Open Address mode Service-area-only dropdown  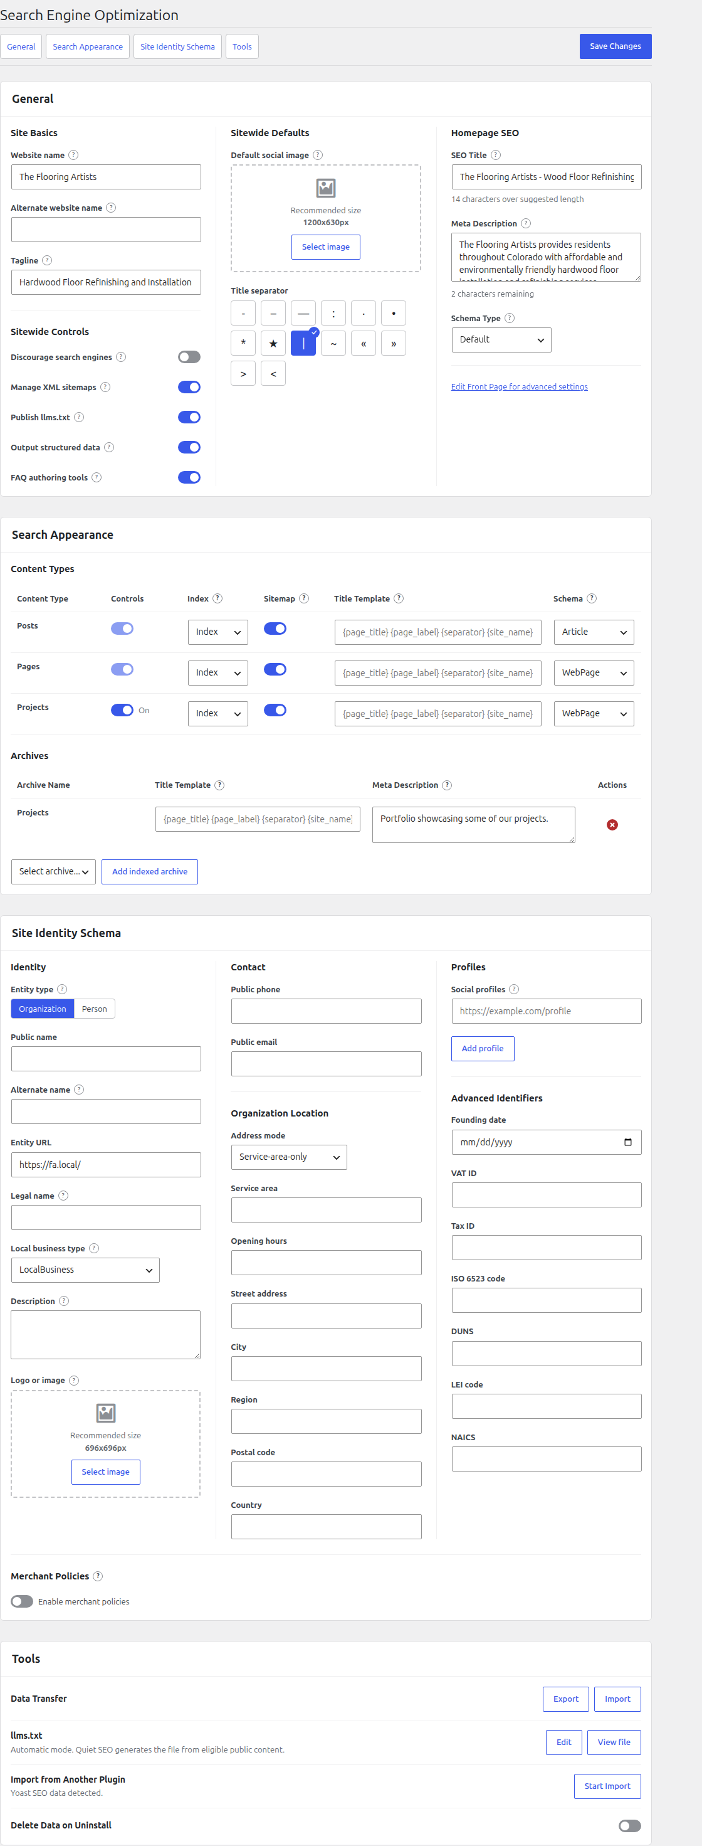coord(289,1157)
